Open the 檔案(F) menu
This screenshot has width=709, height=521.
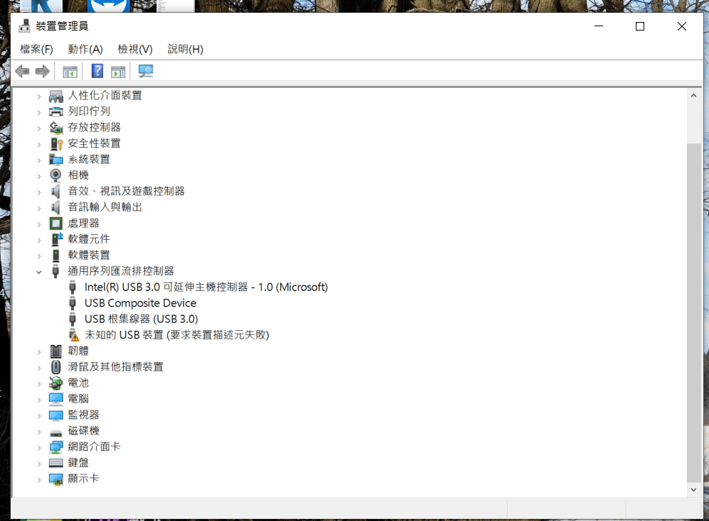click(x=37, y=49)
